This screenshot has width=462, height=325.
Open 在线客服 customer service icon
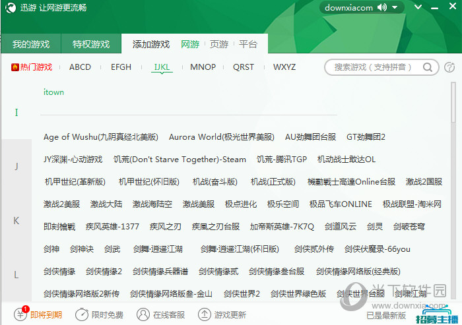[x=143, y=314]
